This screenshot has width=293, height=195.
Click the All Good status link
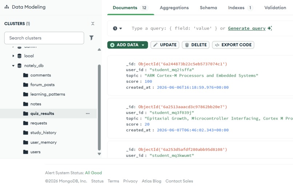point(93,173)
